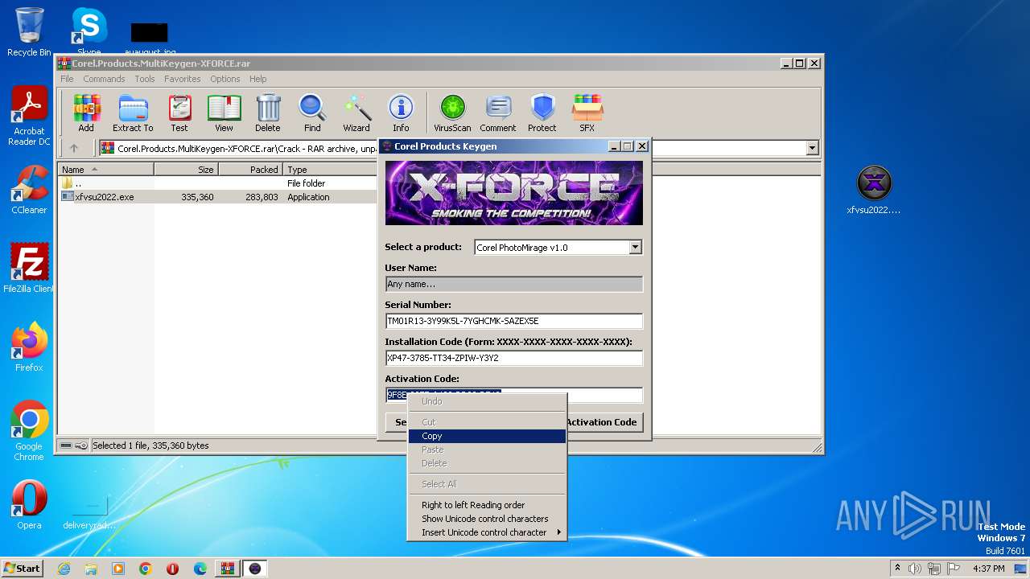Click WinRAR taskbar button
This screenshot has height=579, width=1030.
[x=228, y=569]
